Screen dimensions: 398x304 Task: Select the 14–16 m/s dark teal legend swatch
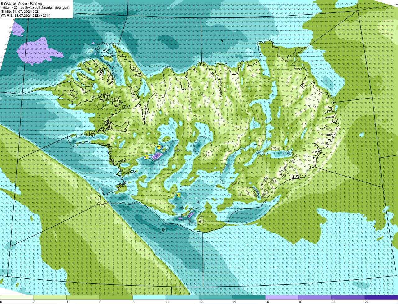[x=249, y=297]
